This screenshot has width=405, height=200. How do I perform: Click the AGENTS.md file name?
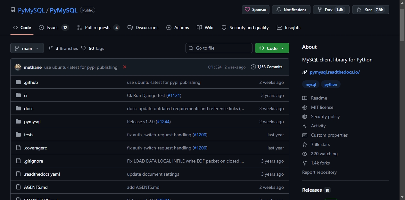36,187
